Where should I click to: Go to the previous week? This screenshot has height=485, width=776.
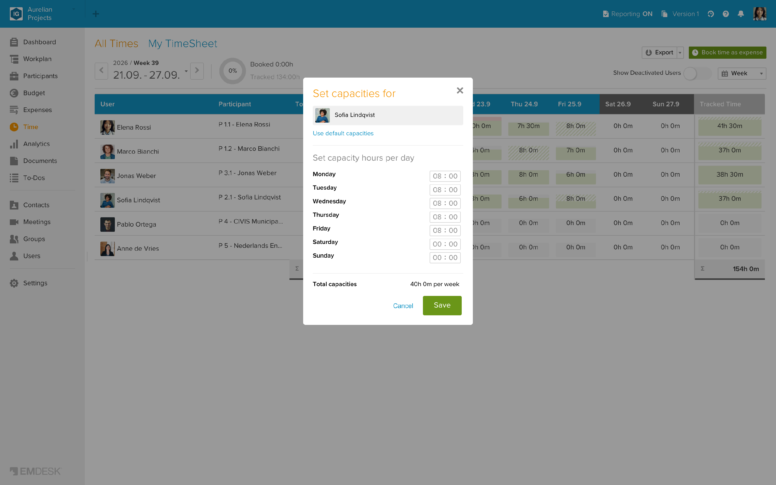101,71
